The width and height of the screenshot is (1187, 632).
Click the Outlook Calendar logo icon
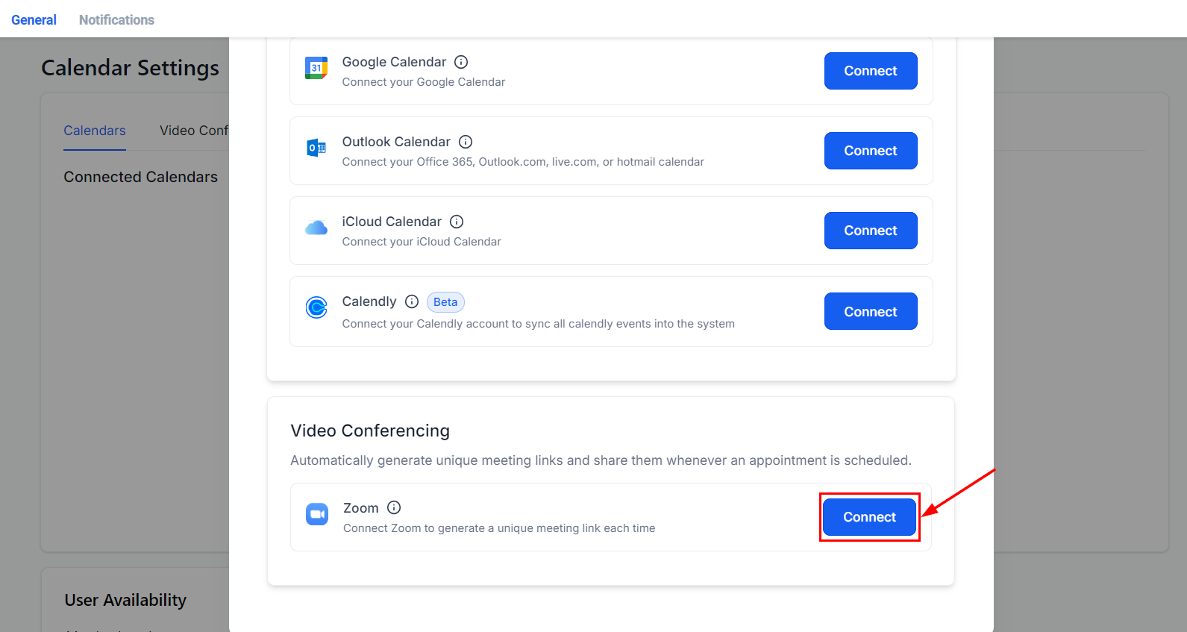(316, 148)
